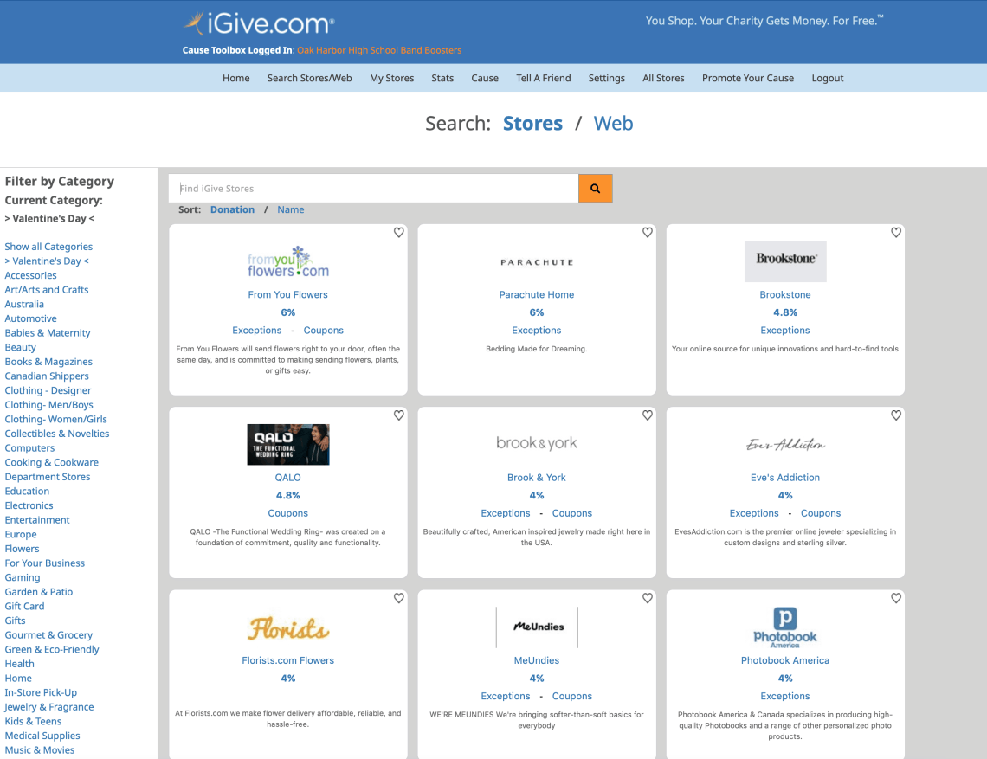Open My Stores in navigation
Viewport: 987px width, 759px height.
point(391,78)
